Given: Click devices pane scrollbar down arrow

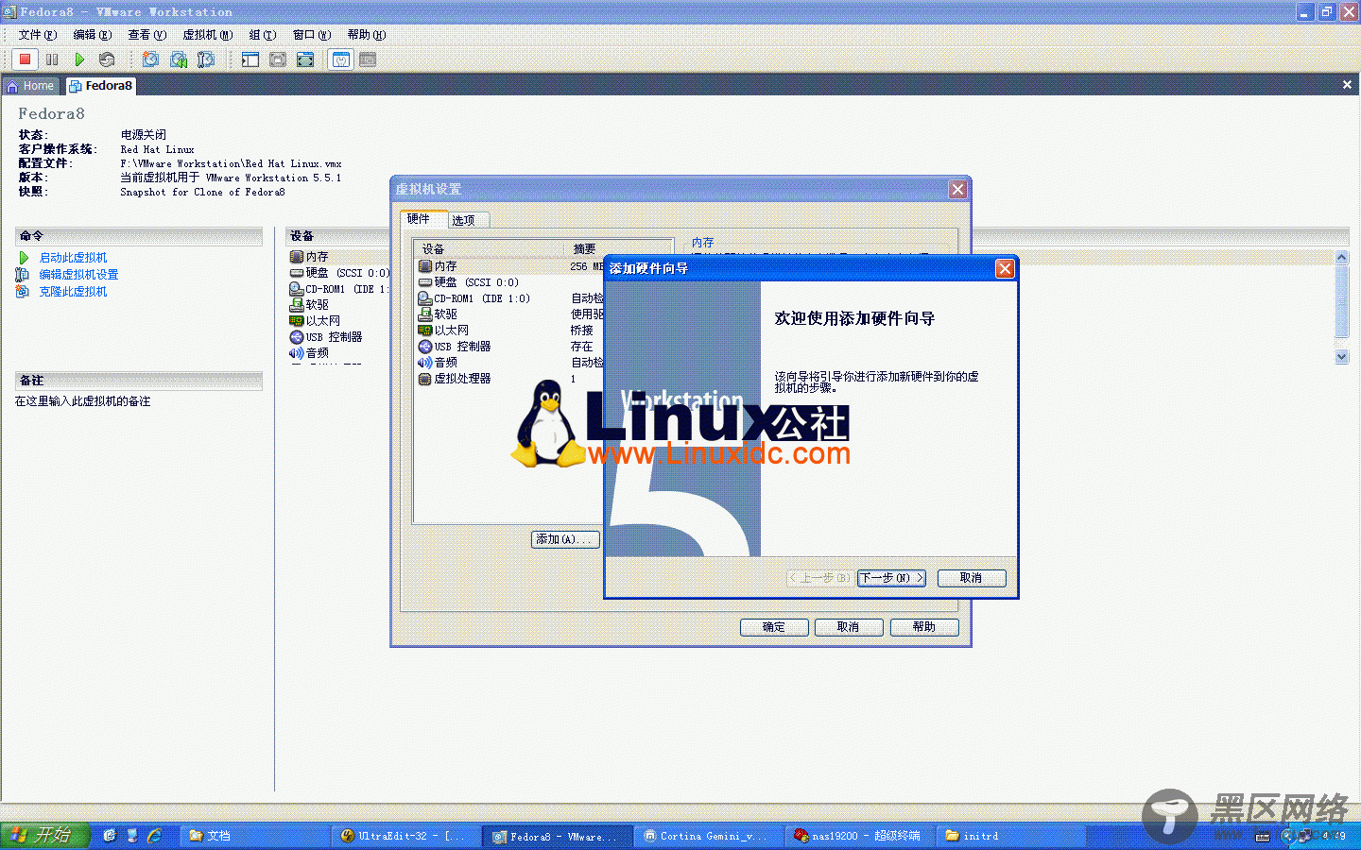Looking at the screenshot, I should [1341, 356].
